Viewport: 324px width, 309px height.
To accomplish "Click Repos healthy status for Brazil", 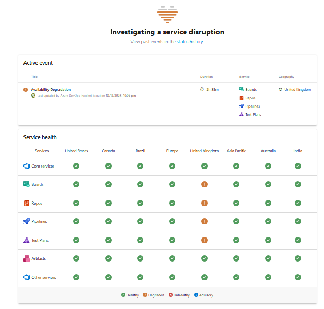I will (140, 203).
